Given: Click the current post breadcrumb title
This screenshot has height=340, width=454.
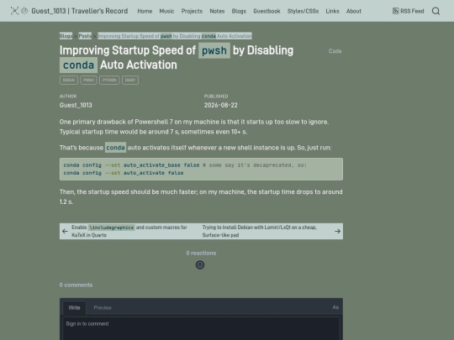Looking at the screenshot, I should click(175, 36).
